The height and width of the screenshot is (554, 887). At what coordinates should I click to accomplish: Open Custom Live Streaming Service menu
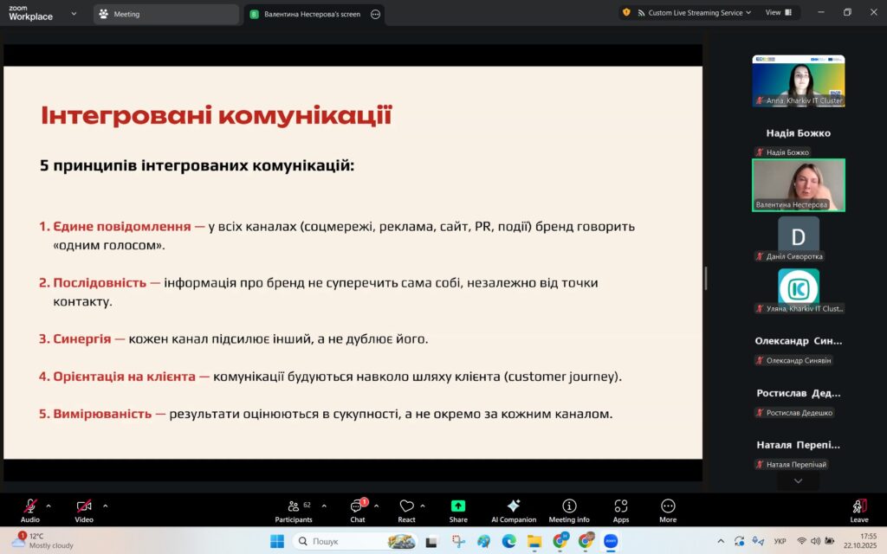(690, 13)
